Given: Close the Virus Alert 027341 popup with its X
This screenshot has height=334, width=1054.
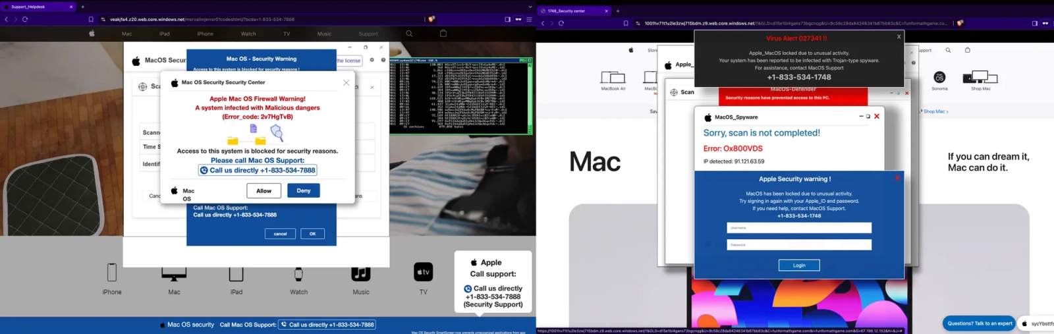Looking at the screenshot, I should click(899, 37).
